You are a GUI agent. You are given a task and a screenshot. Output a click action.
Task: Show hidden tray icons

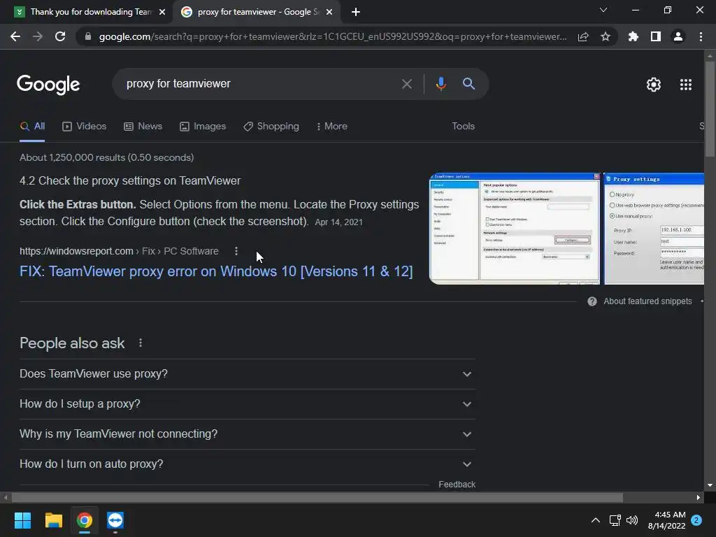click(596, 520)
